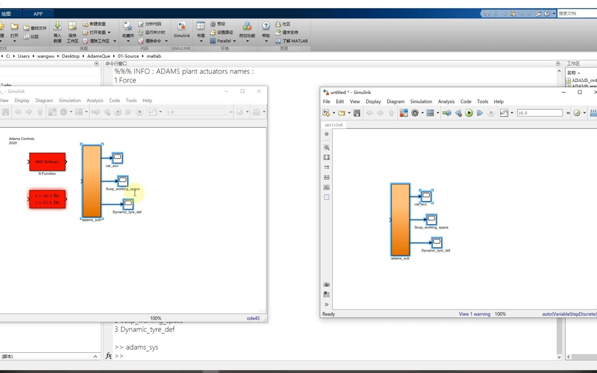
Task: Switch to APP tab in MATLAB
Action: pos(38,14)
